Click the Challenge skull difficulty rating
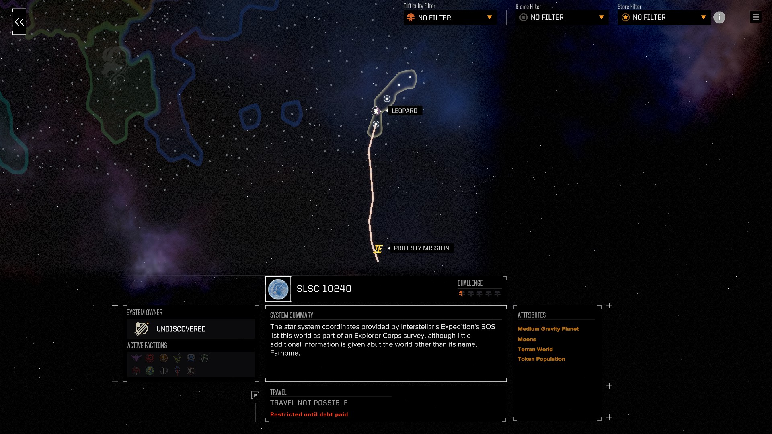772x434 pixels. pos(480,293)
